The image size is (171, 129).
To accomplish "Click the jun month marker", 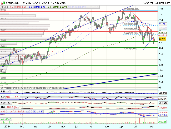I will click(77, 127).
